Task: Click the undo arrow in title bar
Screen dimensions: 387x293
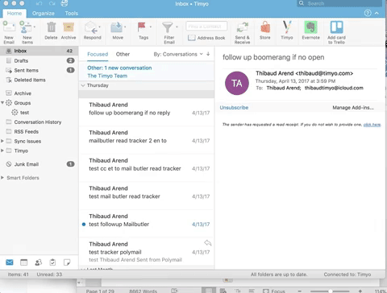Action: 40,3
